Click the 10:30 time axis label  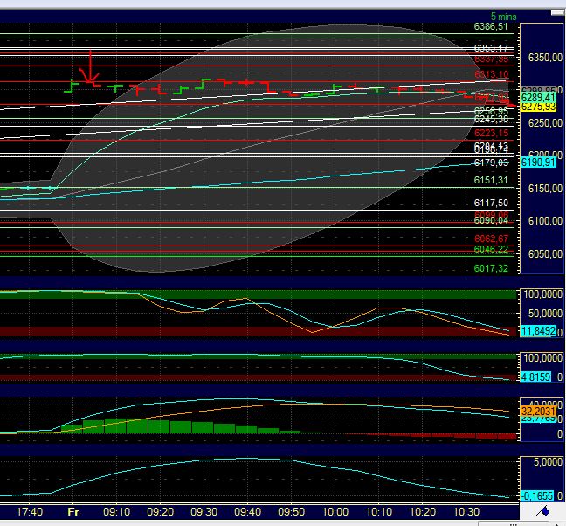click(466, 512)
